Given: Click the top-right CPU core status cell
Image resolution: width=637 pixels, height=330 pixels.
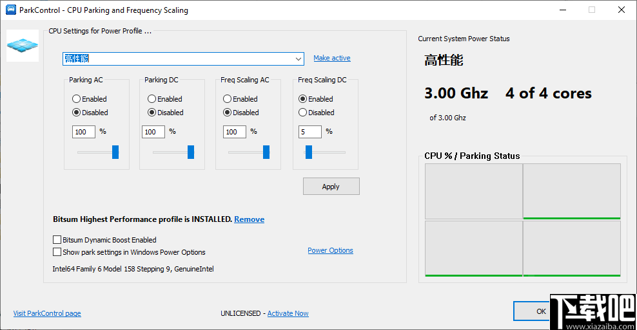Looking at the screenshot, I should pyautogui.click(x=572, y=191).
